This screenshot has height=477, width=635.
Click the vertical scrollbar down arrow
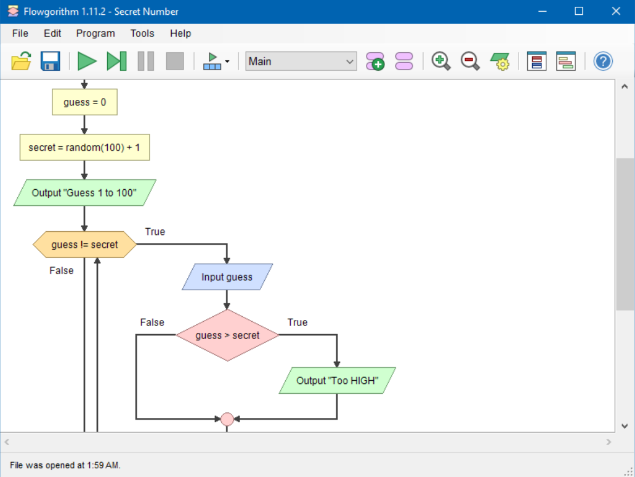(x=625, y=426)
